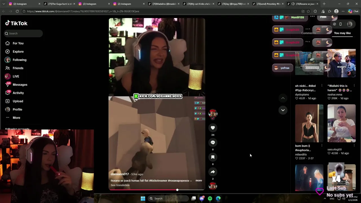This screenshot has height=203, width=361.
Task: Click the browser address bar
Action: pyautogui.click(x=161, y=11)
